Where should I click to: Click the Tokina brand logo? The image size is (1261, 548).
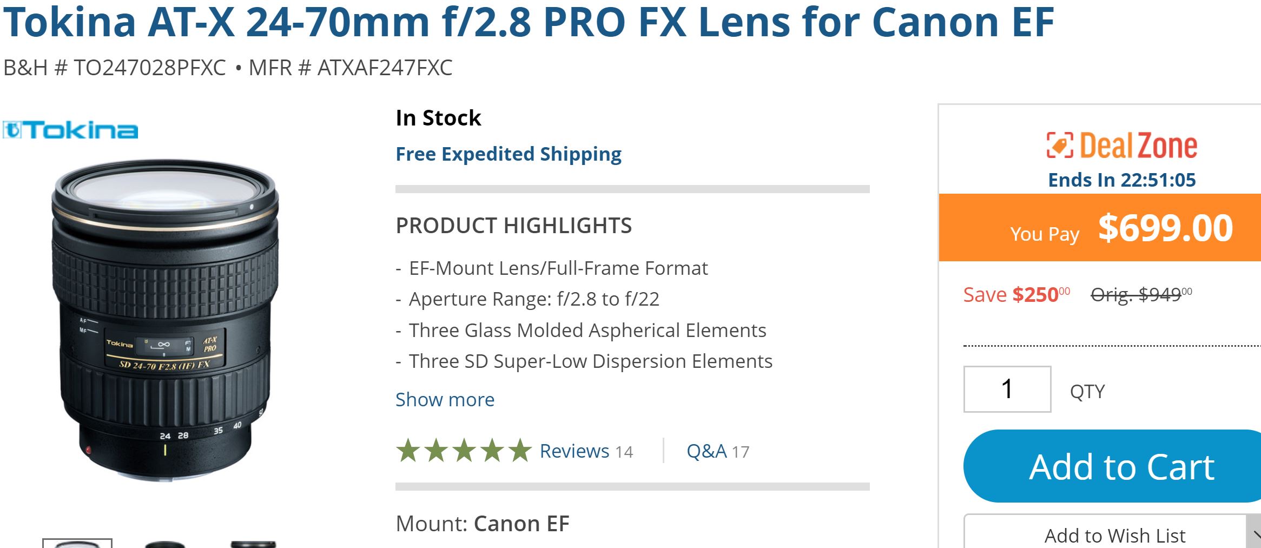coord(71,130)
